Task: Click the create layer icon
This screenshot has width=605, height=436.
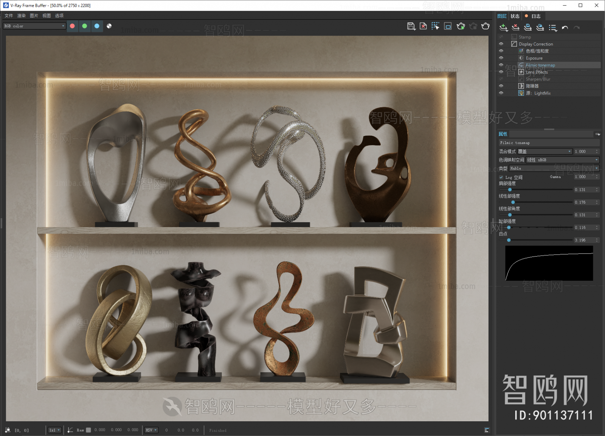Action: point(503,28)
